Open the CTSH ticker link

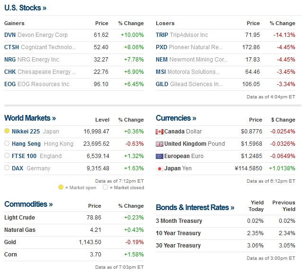click(11, 47)
